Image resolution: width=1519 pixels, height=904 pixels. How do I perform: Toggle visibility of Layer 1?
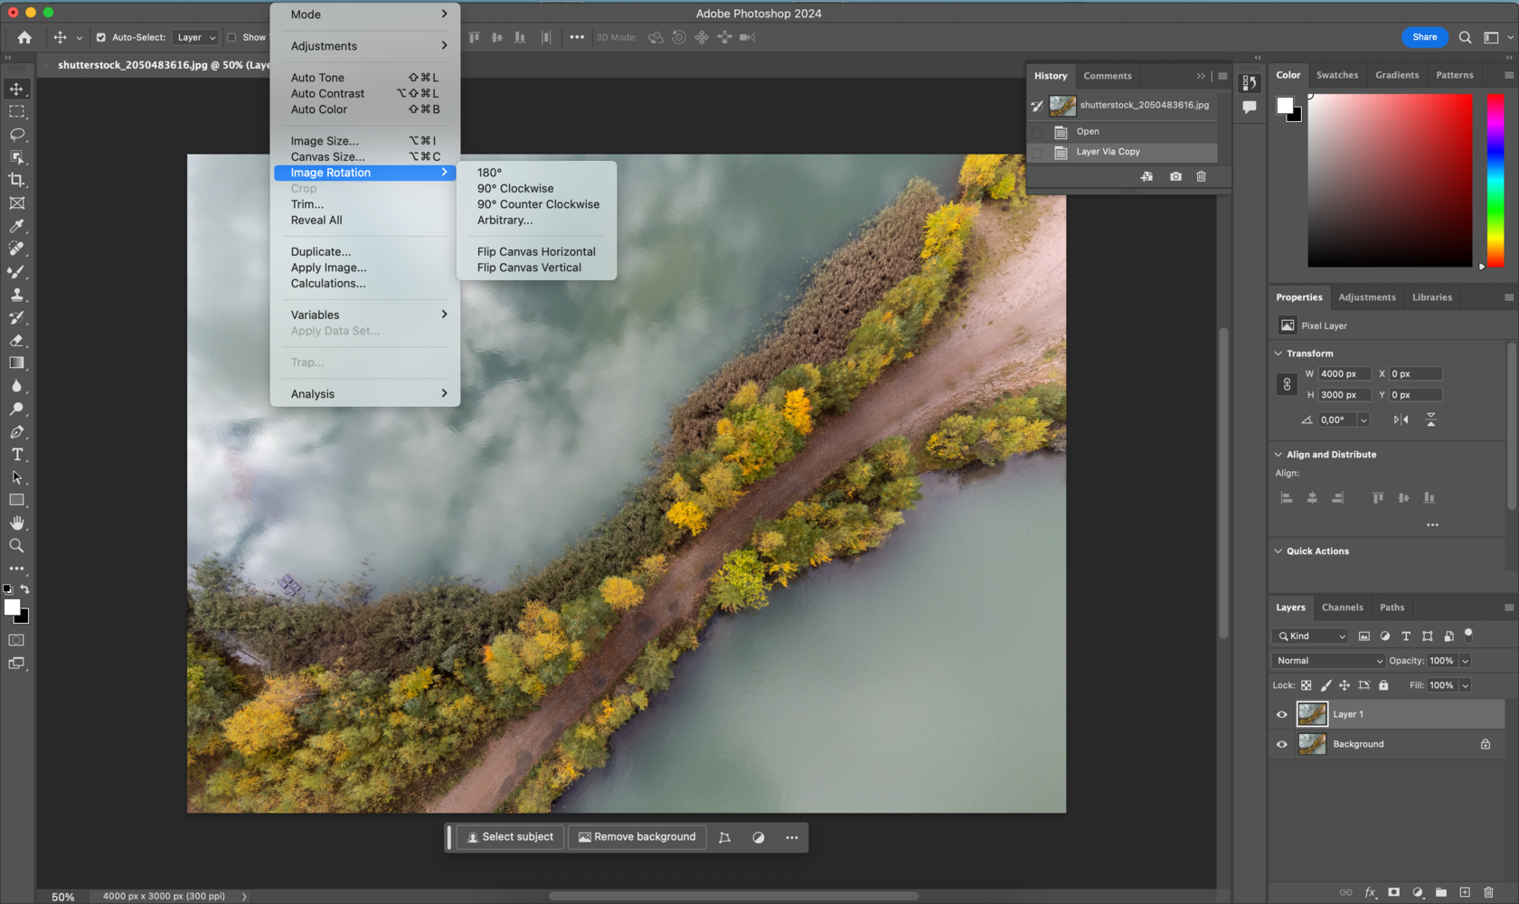click(1281, 714)
